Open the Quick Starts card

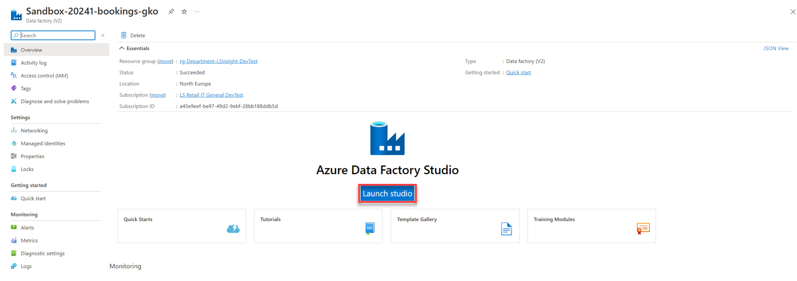click(x=182, y=226)
